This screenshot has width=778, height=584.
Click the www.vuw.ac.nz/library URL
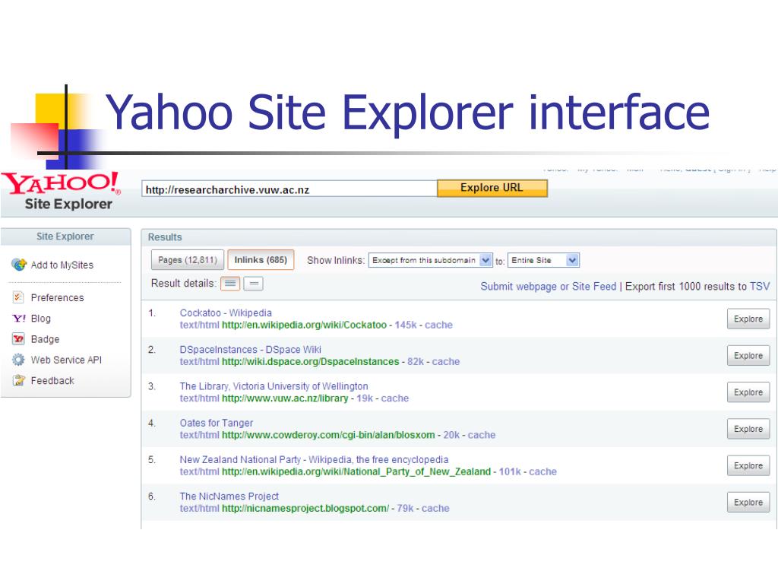pyautogui.click(x=286, y=398)
